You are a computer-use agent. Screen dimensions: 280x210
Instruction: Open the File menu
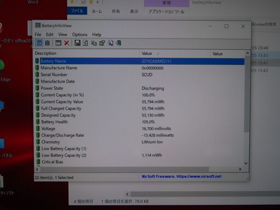(38, 34)
